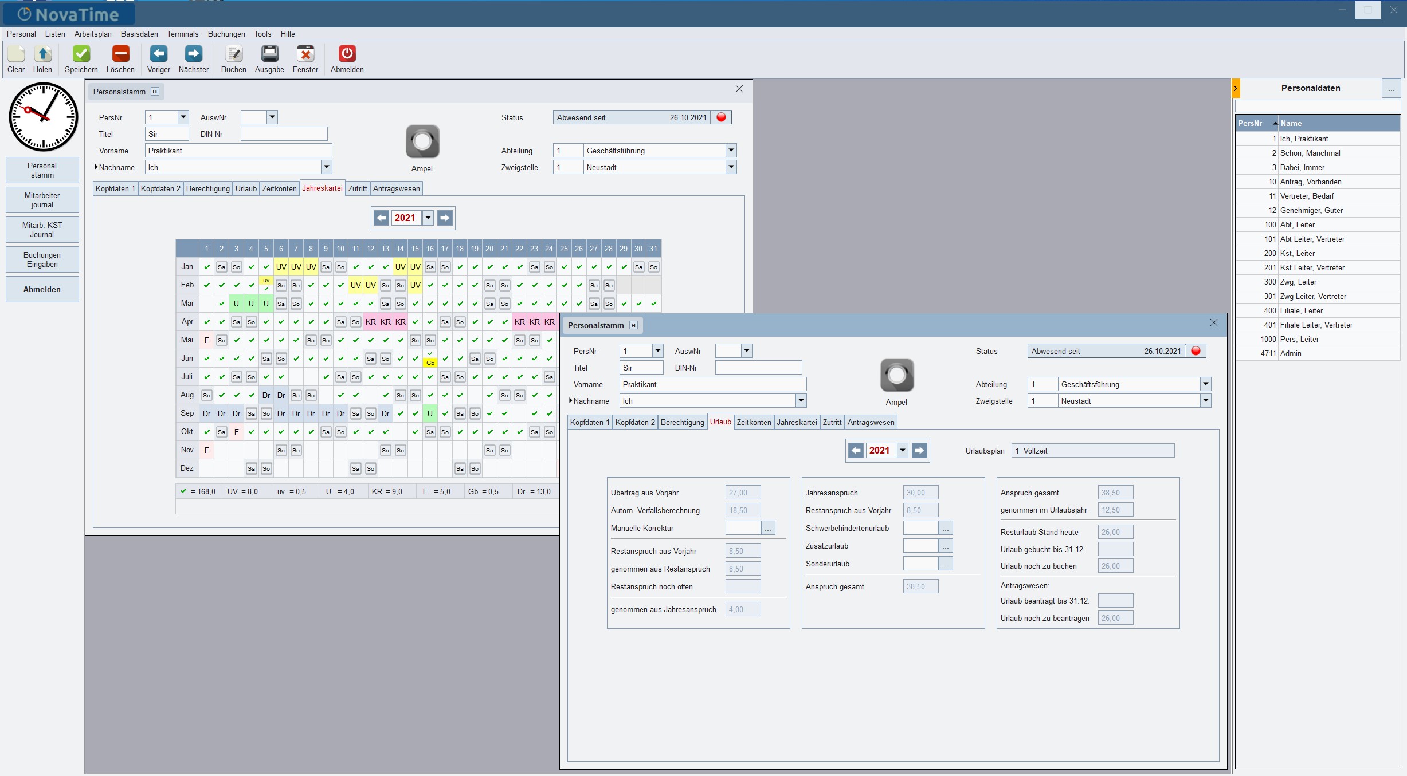Click the Speichern toolbar icon

[81, 54]
